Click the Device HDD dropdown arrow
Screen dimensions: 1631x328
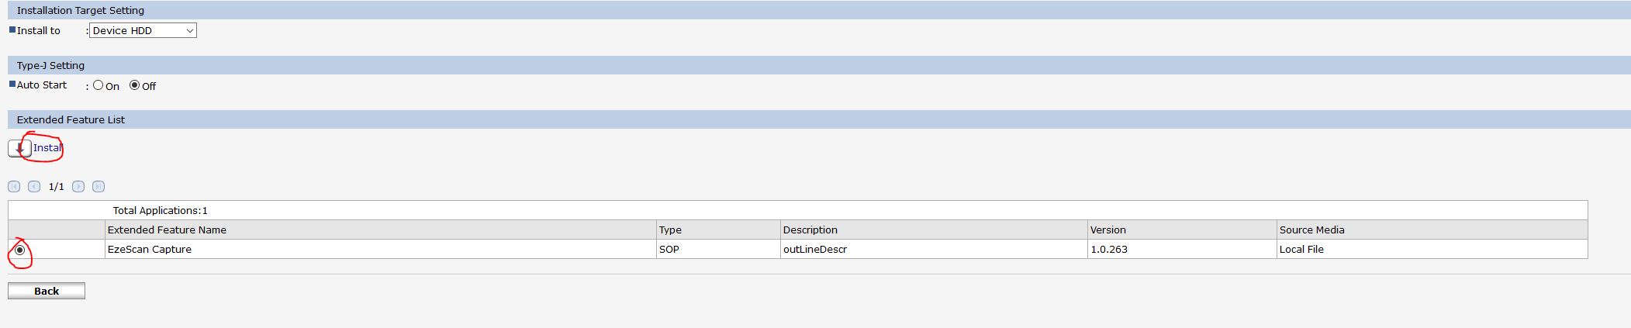point(189,31)
